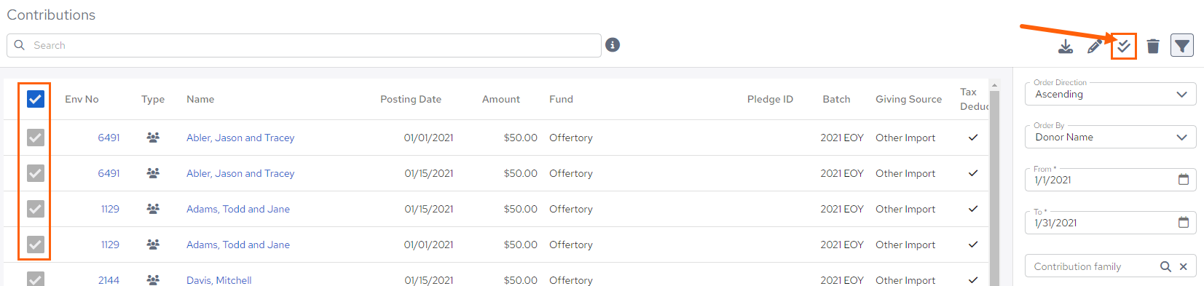Viewport: 1204px width, 286px height.
Task: Click the edit pencil icon
Action: coord(1094,47)
